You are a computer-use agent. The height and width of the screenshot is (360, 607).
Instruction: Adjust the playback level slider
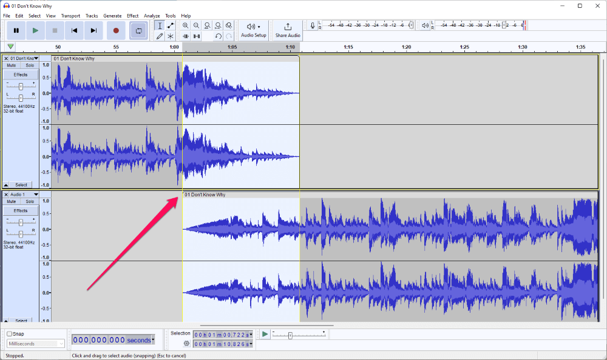tap(504, 25)
